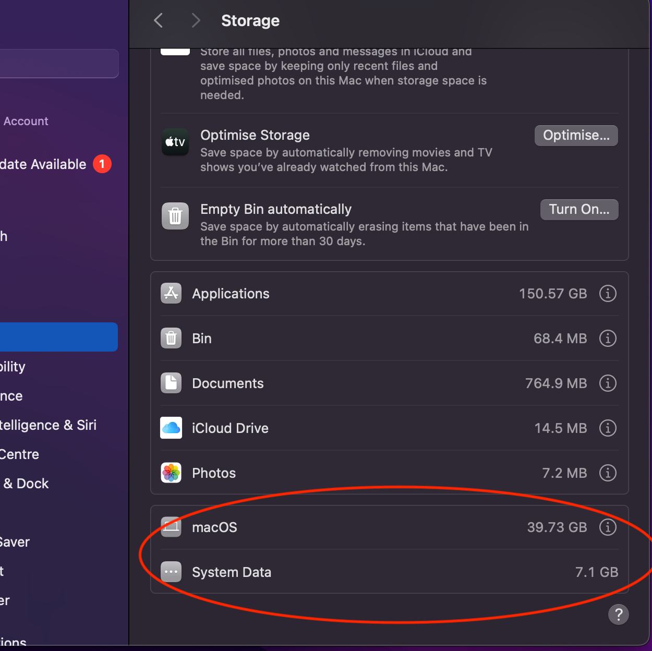Show info for macOS storage

tap(608, 527)
